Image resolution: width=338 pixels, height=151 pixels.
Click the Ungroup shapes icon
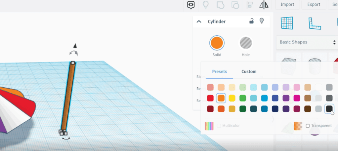click(x=235, y=5)
